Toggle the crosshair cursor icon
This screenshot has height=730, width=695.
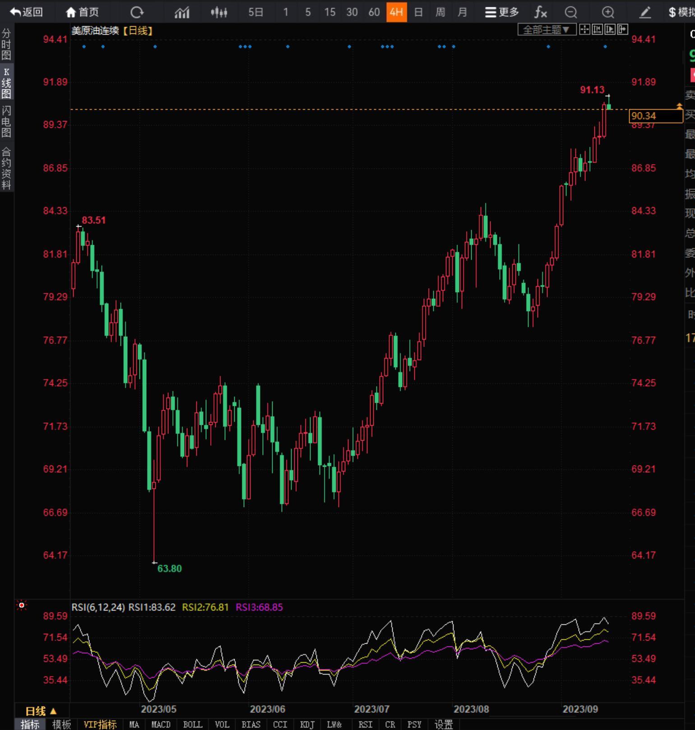point(584,30)
